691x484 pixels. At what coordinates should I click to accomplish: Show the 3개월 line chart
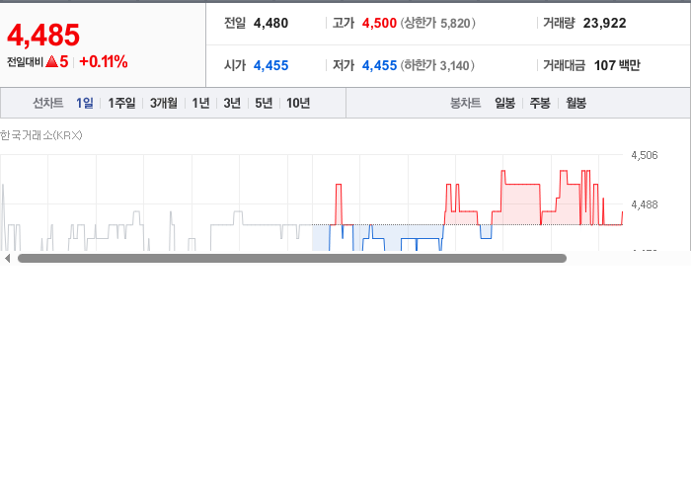coord(164,103)
